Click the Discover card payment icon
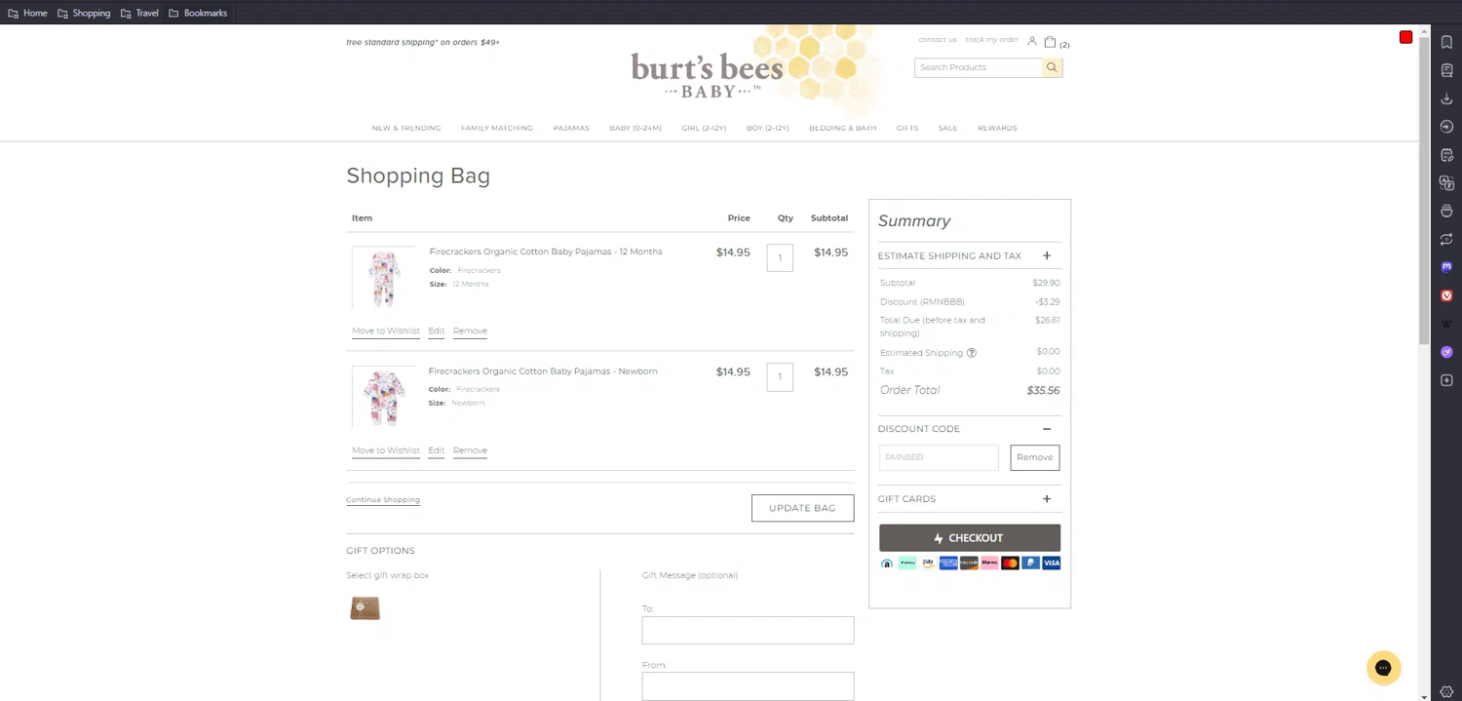The width and height of the screenshot is (1462, 701). [x=969, y=564]
